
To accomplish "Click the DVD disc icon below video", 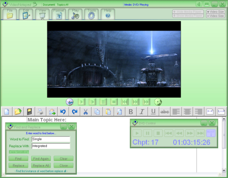I will click(70, 102).
